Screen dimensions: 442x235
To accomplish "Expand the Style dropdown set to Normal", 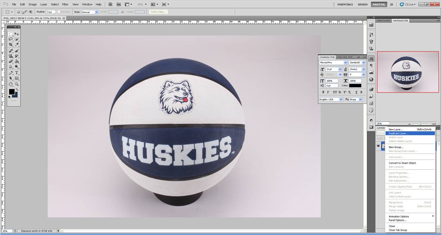I will click(97, 12).
